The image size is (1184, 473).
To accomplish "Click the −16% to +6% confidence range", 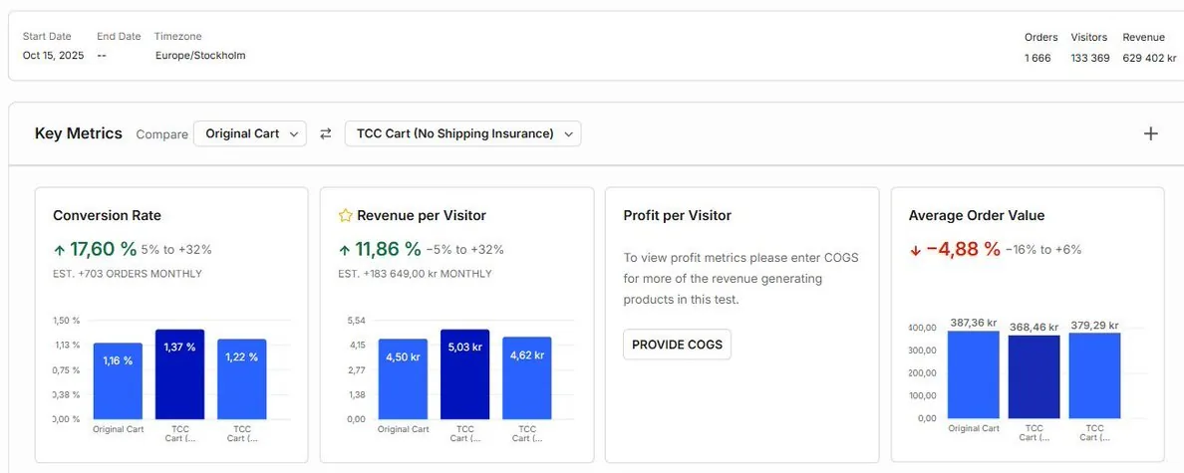I will (1043, 250).
